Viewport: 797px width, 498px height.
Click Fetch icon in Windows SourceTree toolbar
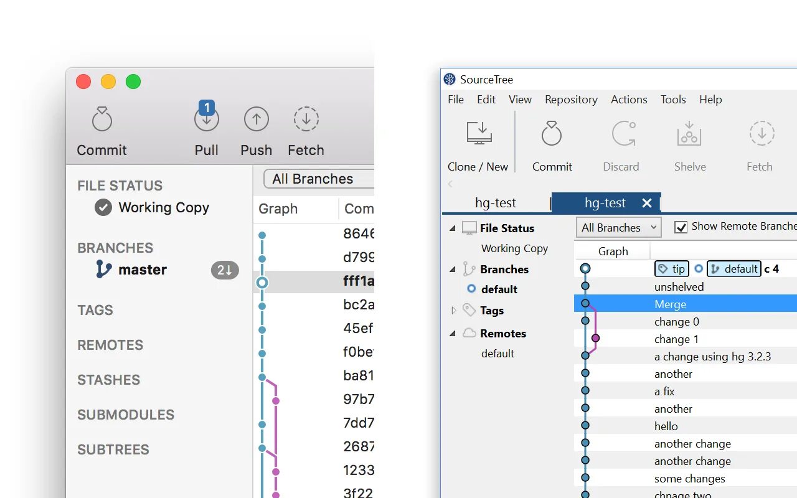[762, 133]
